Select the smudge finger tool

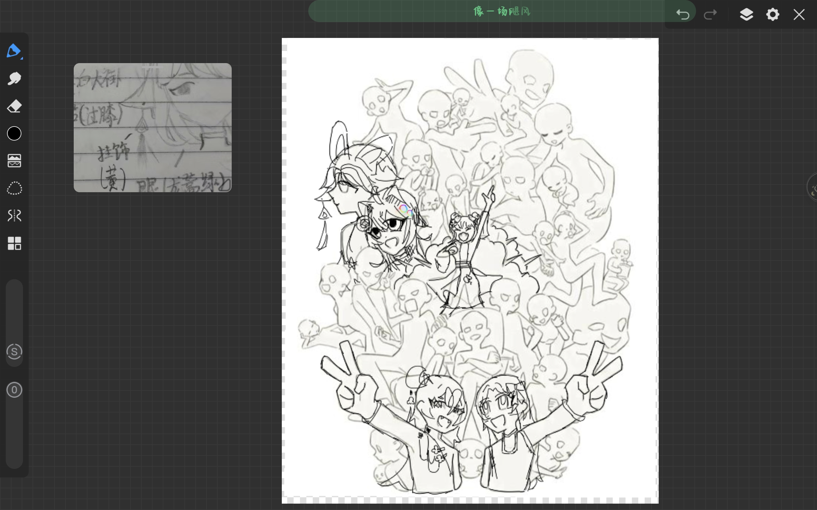point(14,79)
